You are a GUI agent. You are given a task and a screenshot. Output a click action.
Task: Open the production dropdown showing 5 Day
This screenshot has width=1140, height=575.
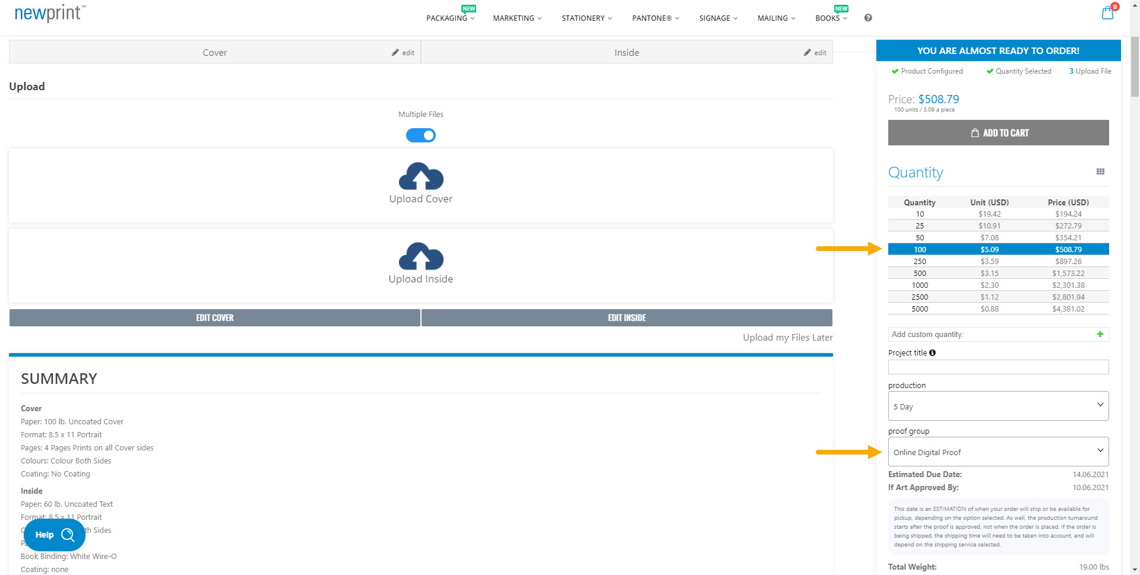point(998,406)
